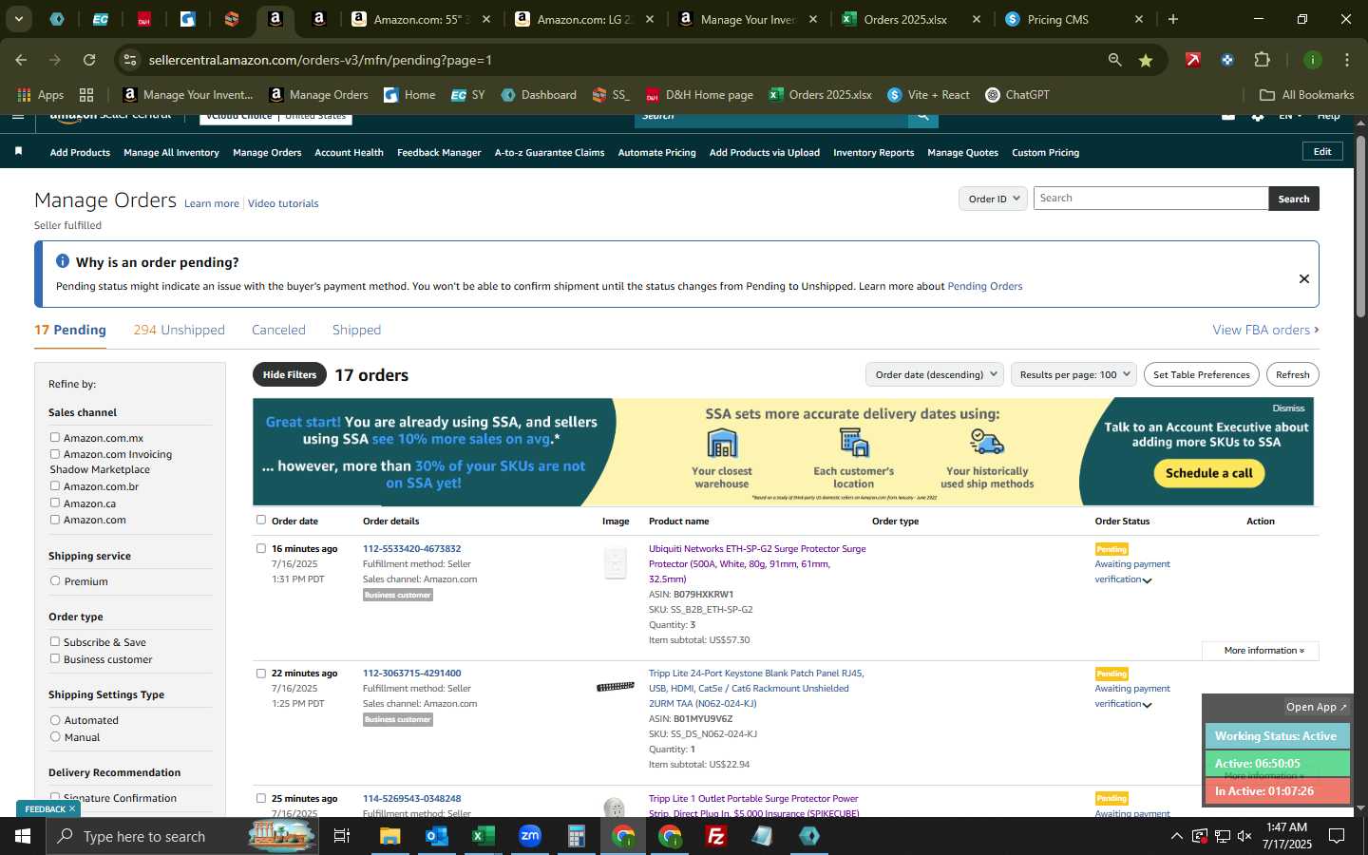The width and height of the screenshot is (1368, 855).
Task: Expand Awaiting payment verification for the Tripp Lite panel order
Action: [x=1131, y=695]
